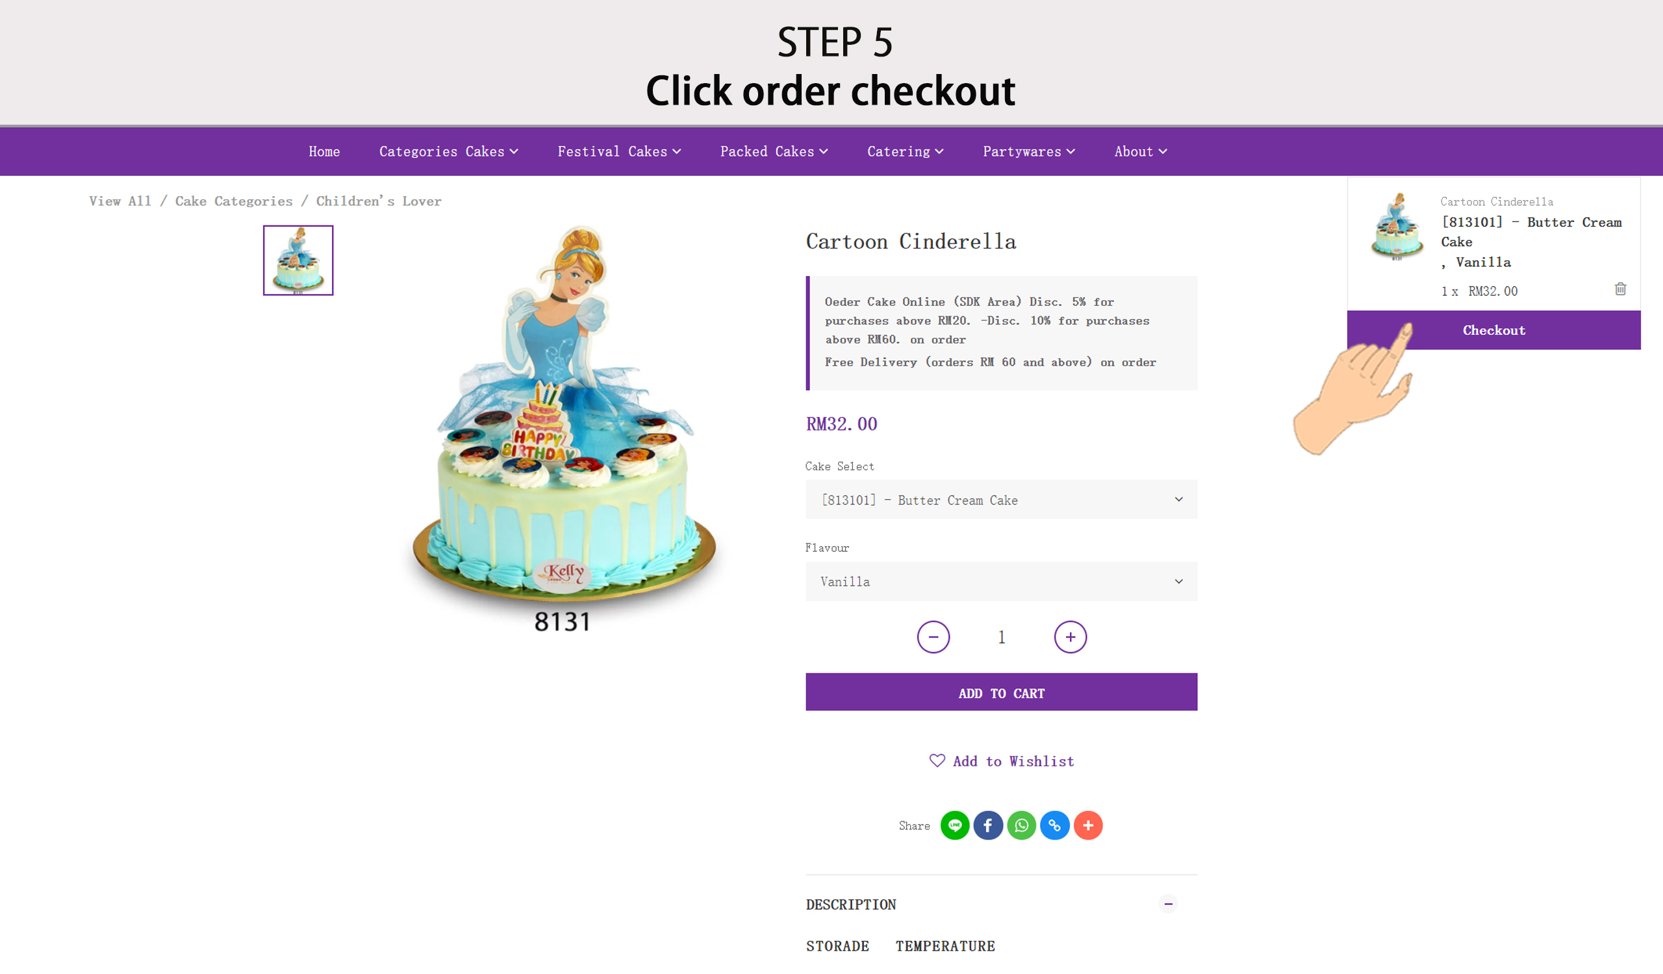Open the Children's Lover breadcrumb link
This screenshot has height=974, width=1663.
379,201
